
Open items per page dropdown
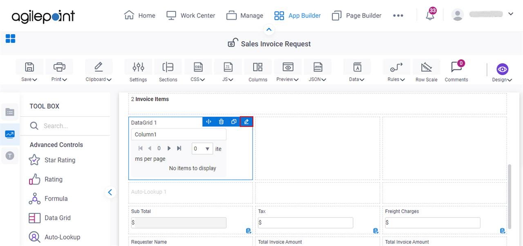pos(202,148)
